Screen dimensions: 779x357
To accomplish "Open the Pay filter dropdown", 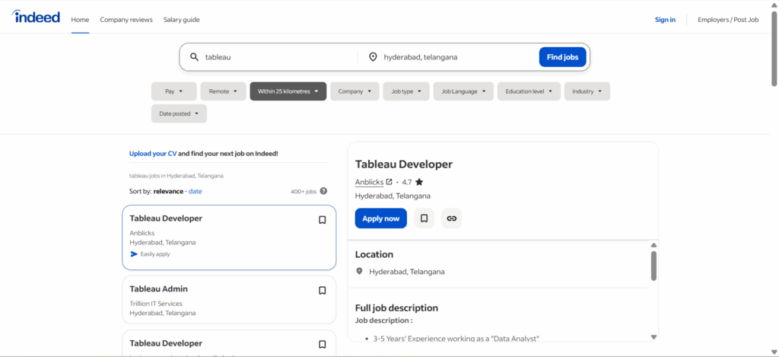I will point(174,91).
